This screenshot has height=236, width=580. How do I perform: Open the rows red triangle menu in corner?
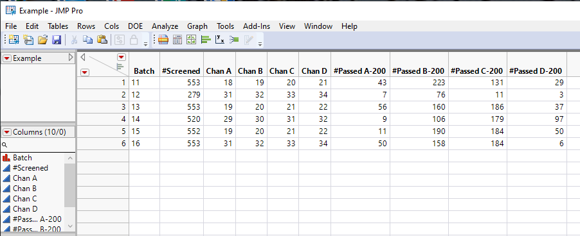(x=85, y=72)
